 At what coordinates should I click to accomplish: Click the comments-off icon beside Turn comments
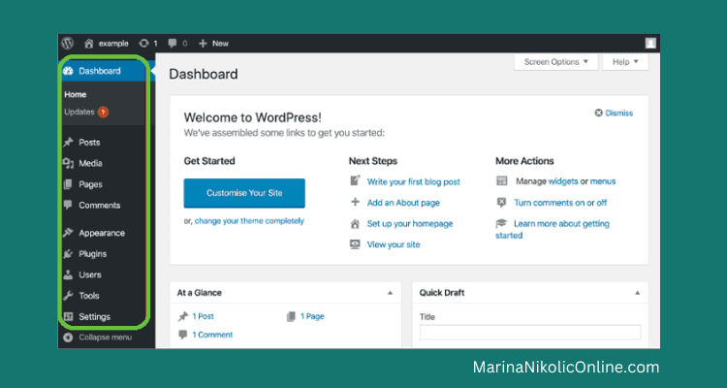(501, 203)
